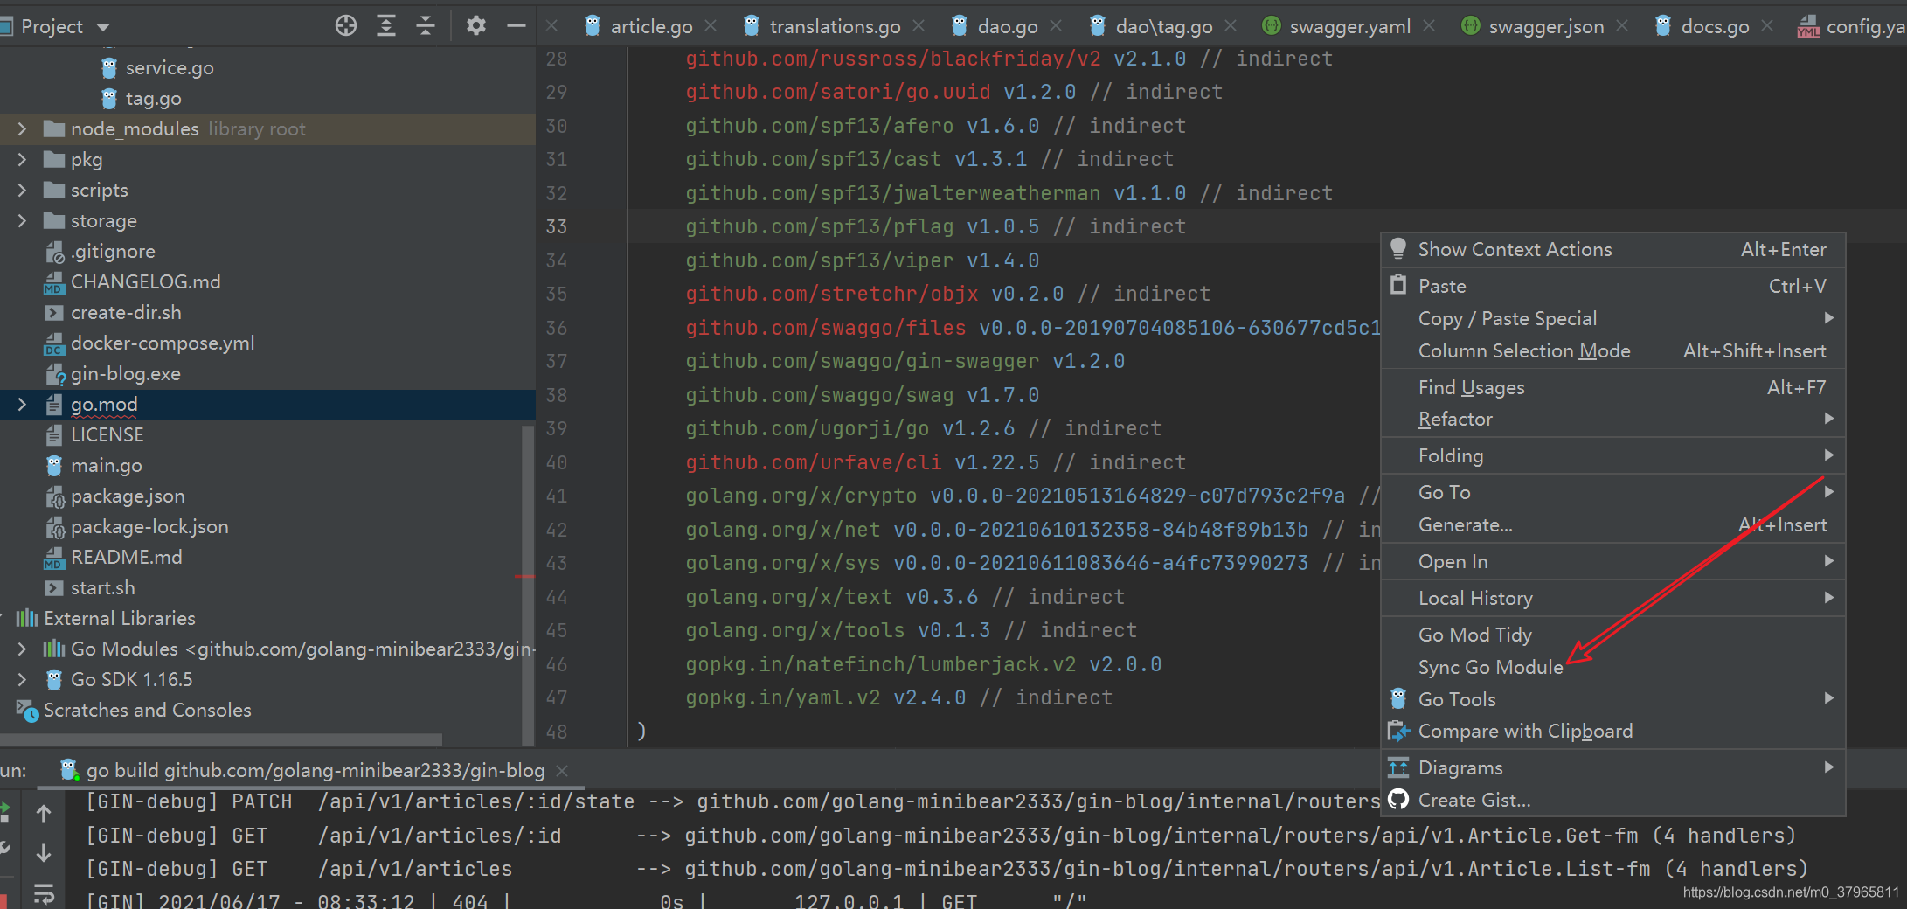Select go.mod in the Project tree
This screenshot has width=1907, height=909.
coord(104,404)
